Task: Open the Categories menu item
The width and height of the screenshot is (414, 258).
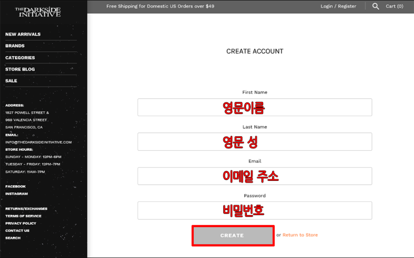Action: [20, 58]
